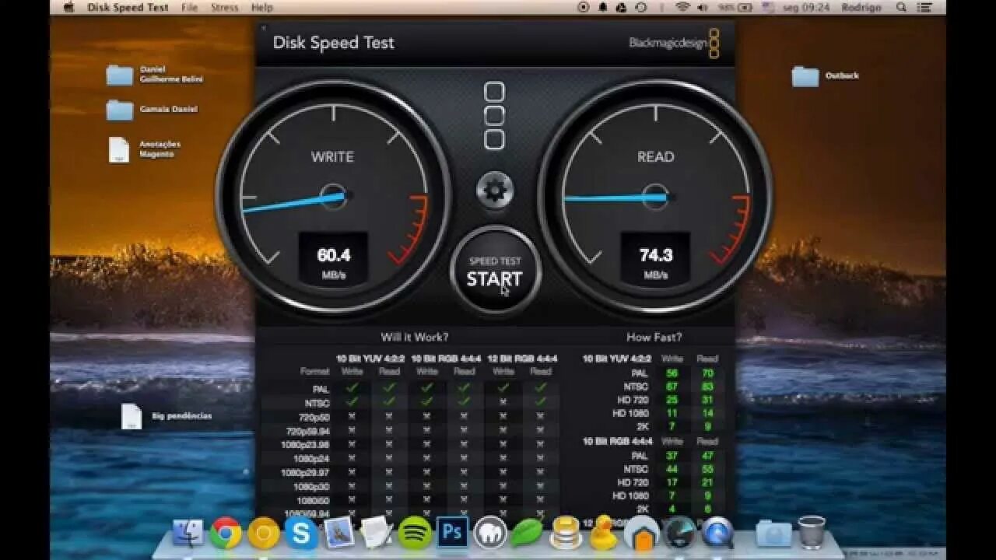The image size is (996, 560).
Task: Open settings gear in Disk Speed Test
Action: coord(496,190)
